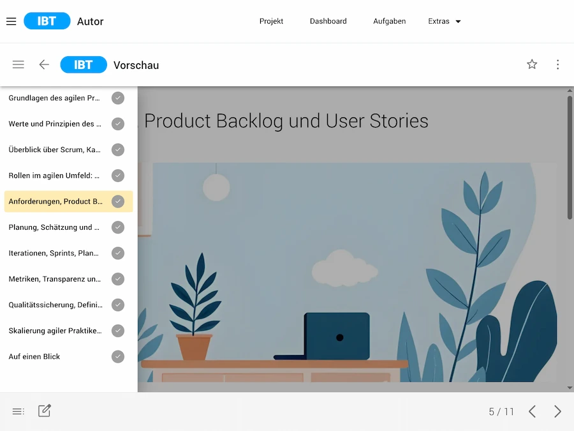574x431 pixels.
Task: Mark preview as favorite with star icon
Action: [x=532, y=64]
